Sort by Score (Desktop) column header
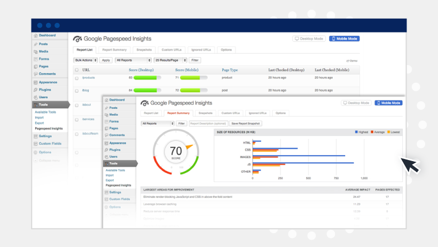Image resolution: width=438 pixels, height=247 pixels. pos(141,70)
